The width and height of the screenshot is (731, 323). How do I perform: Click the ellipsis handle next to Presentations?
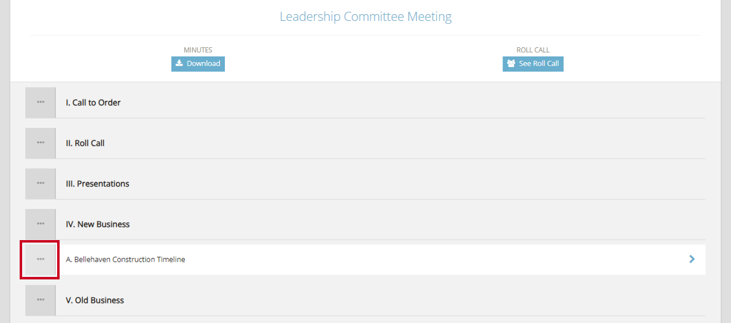point(41,184)
